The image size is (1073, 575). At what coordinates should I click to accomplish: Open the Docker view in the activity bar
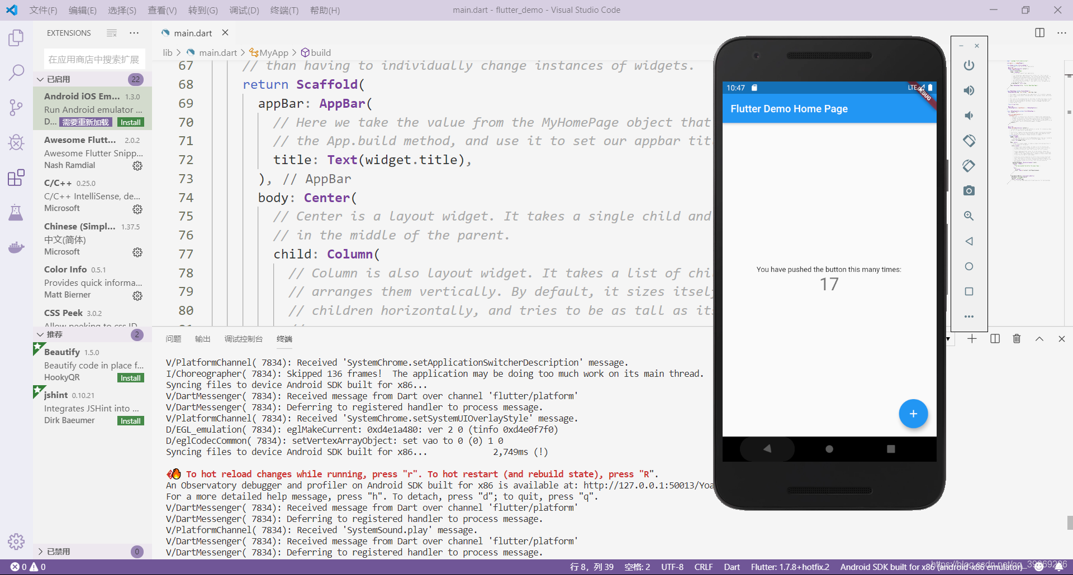pyautogui.click(x=16, y=247)
